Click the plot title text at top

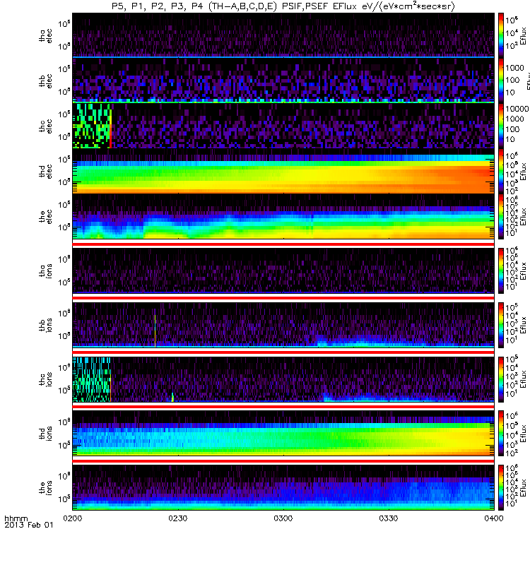283,6
